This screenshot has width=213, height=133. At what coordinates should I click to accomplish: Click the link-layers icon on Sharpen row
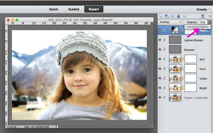(165, 49)
